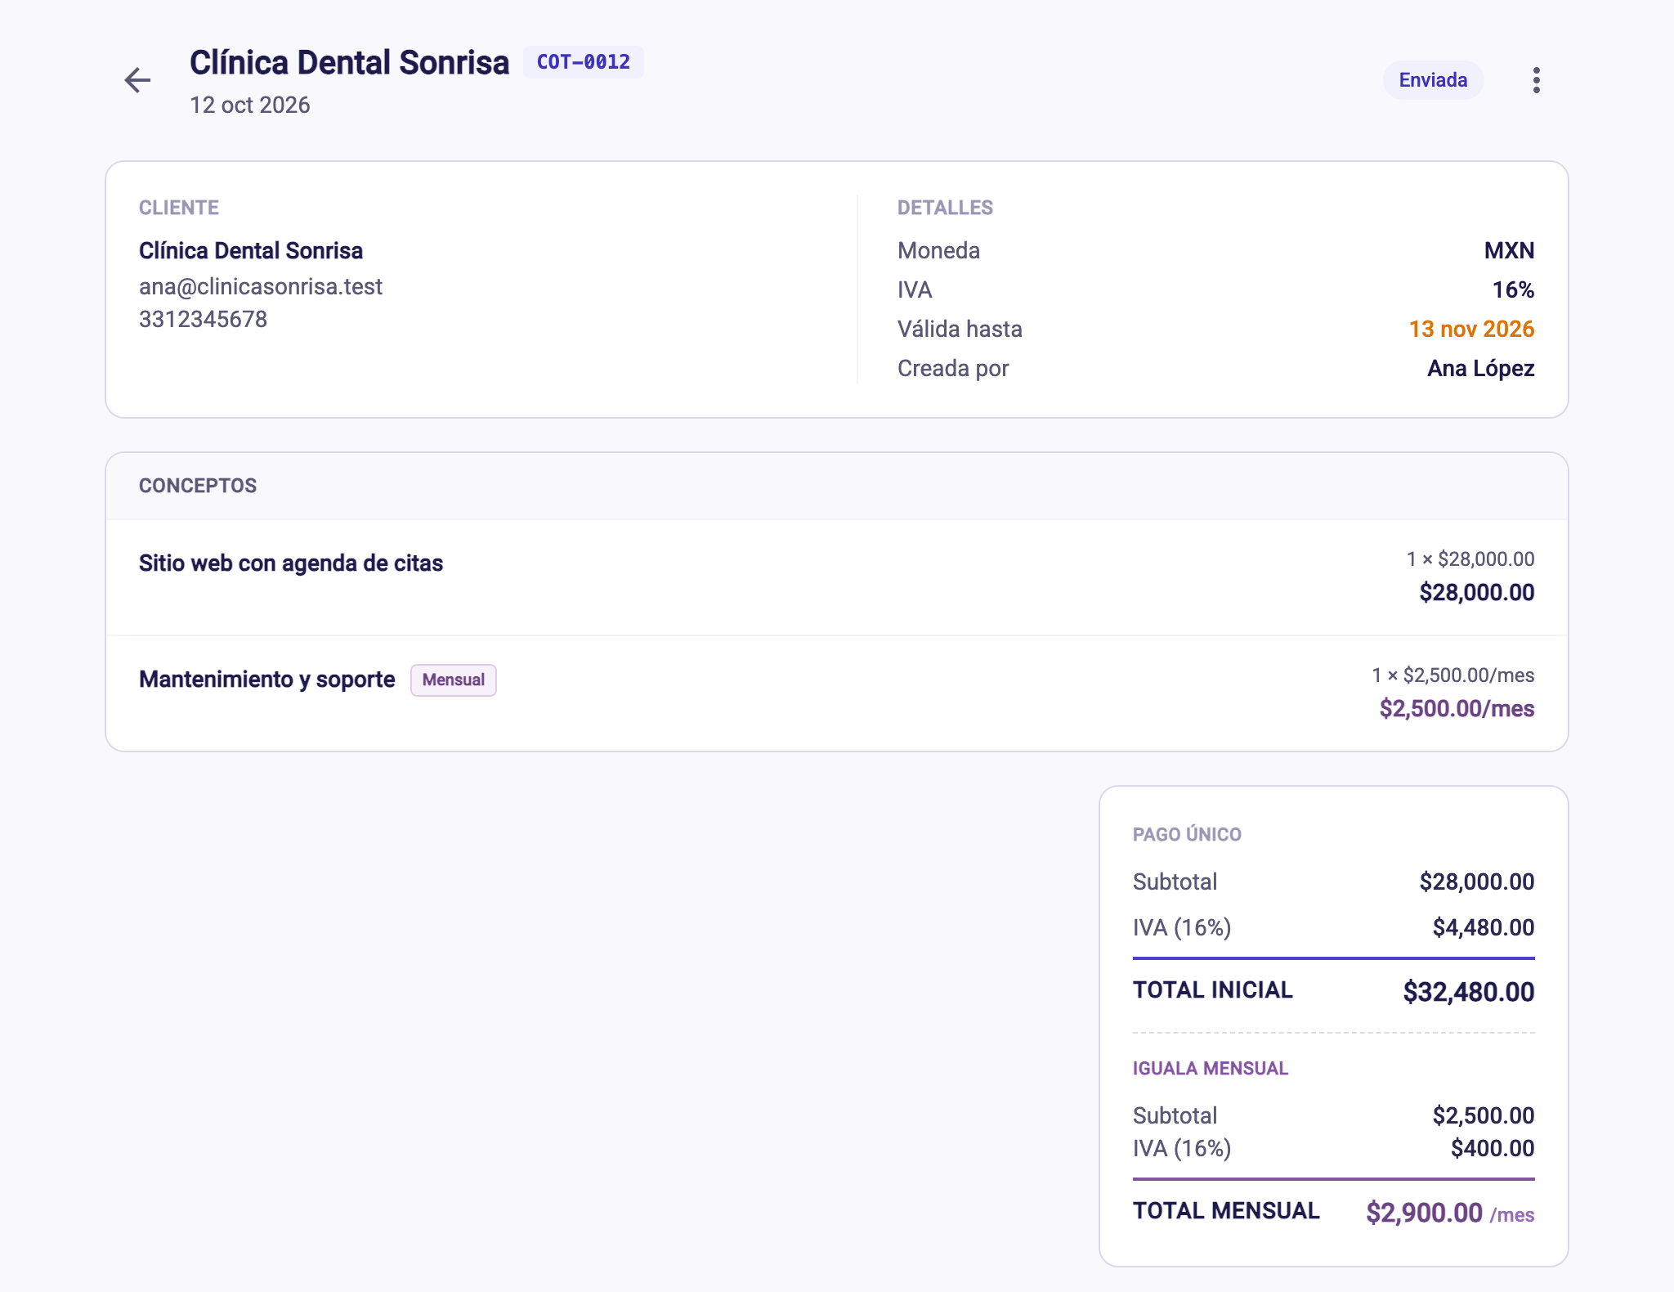Click the COT-0012 quote number badge
Screen dimensions: 1674x1292
pos(584,62)
